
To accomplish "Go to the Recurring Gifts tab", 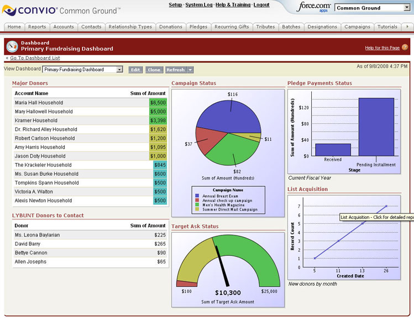I will pyautogui.click(x=232, y=27).
